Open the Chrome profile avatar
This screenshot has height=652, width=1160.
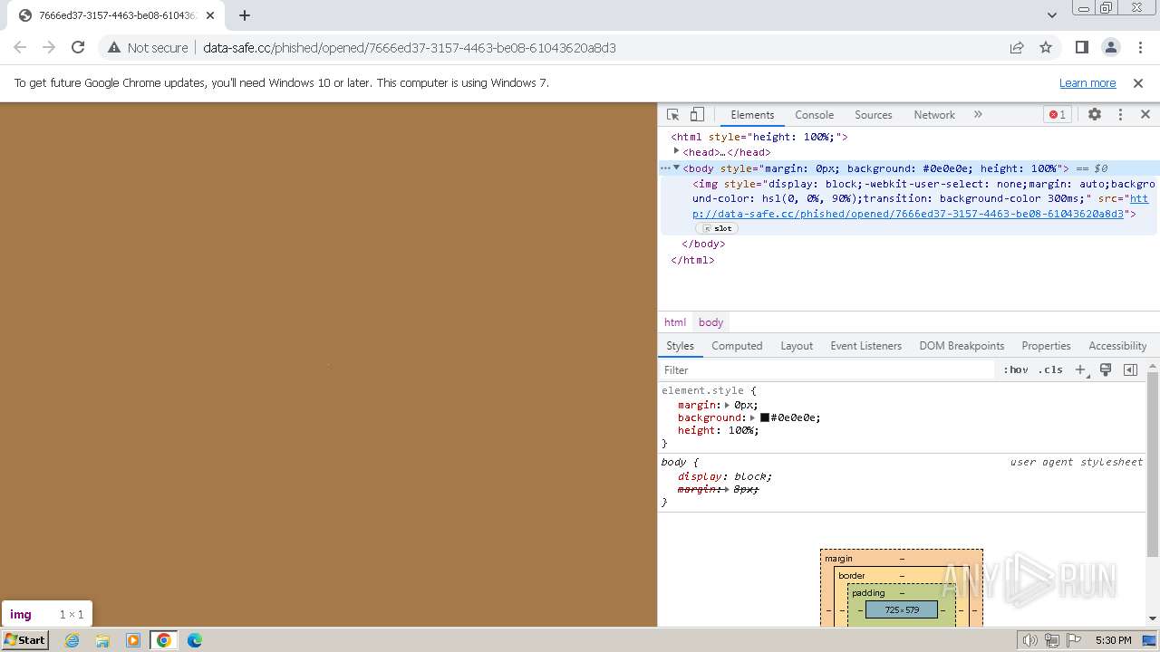click(x=1110, y=47)
